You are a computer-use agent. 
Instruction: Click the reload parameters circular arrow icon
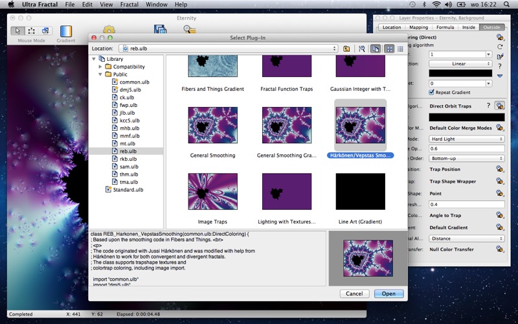tap(500, 47)
